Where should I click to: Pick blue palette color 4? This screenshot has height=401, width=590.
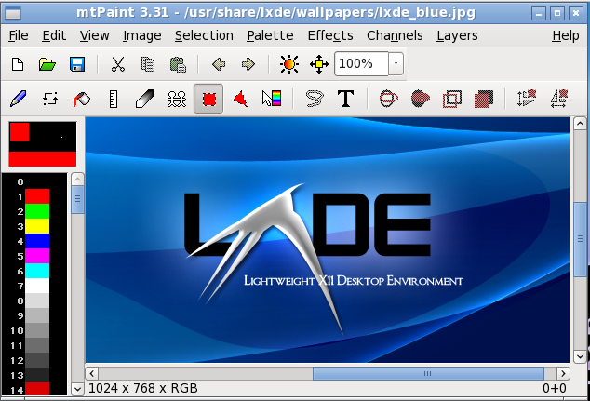[37, 241]
